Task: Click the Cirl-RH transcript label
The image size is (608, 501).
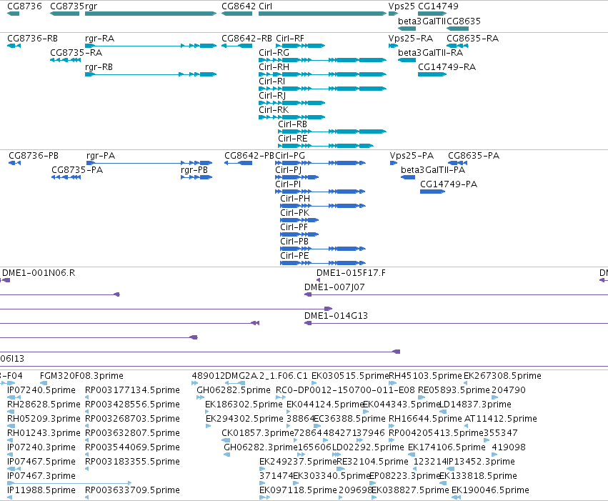Action: 274,67
